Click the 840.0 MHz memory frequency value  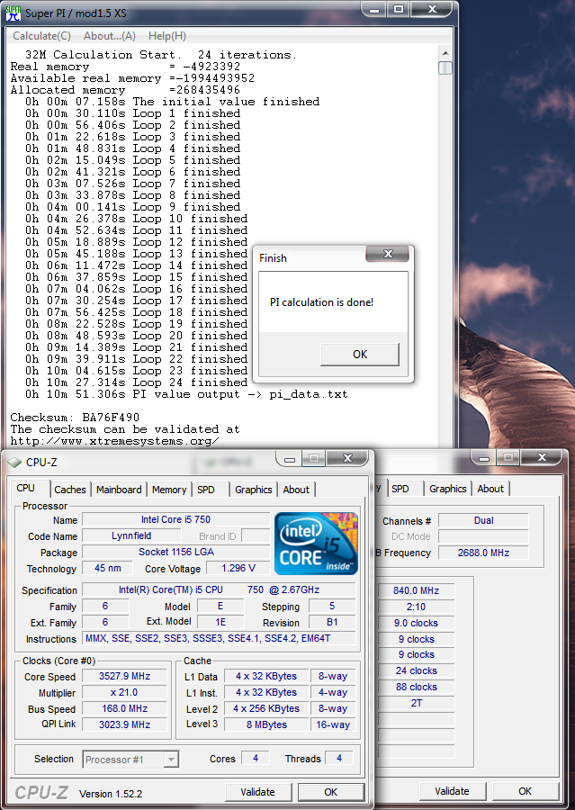click(416, 590)
